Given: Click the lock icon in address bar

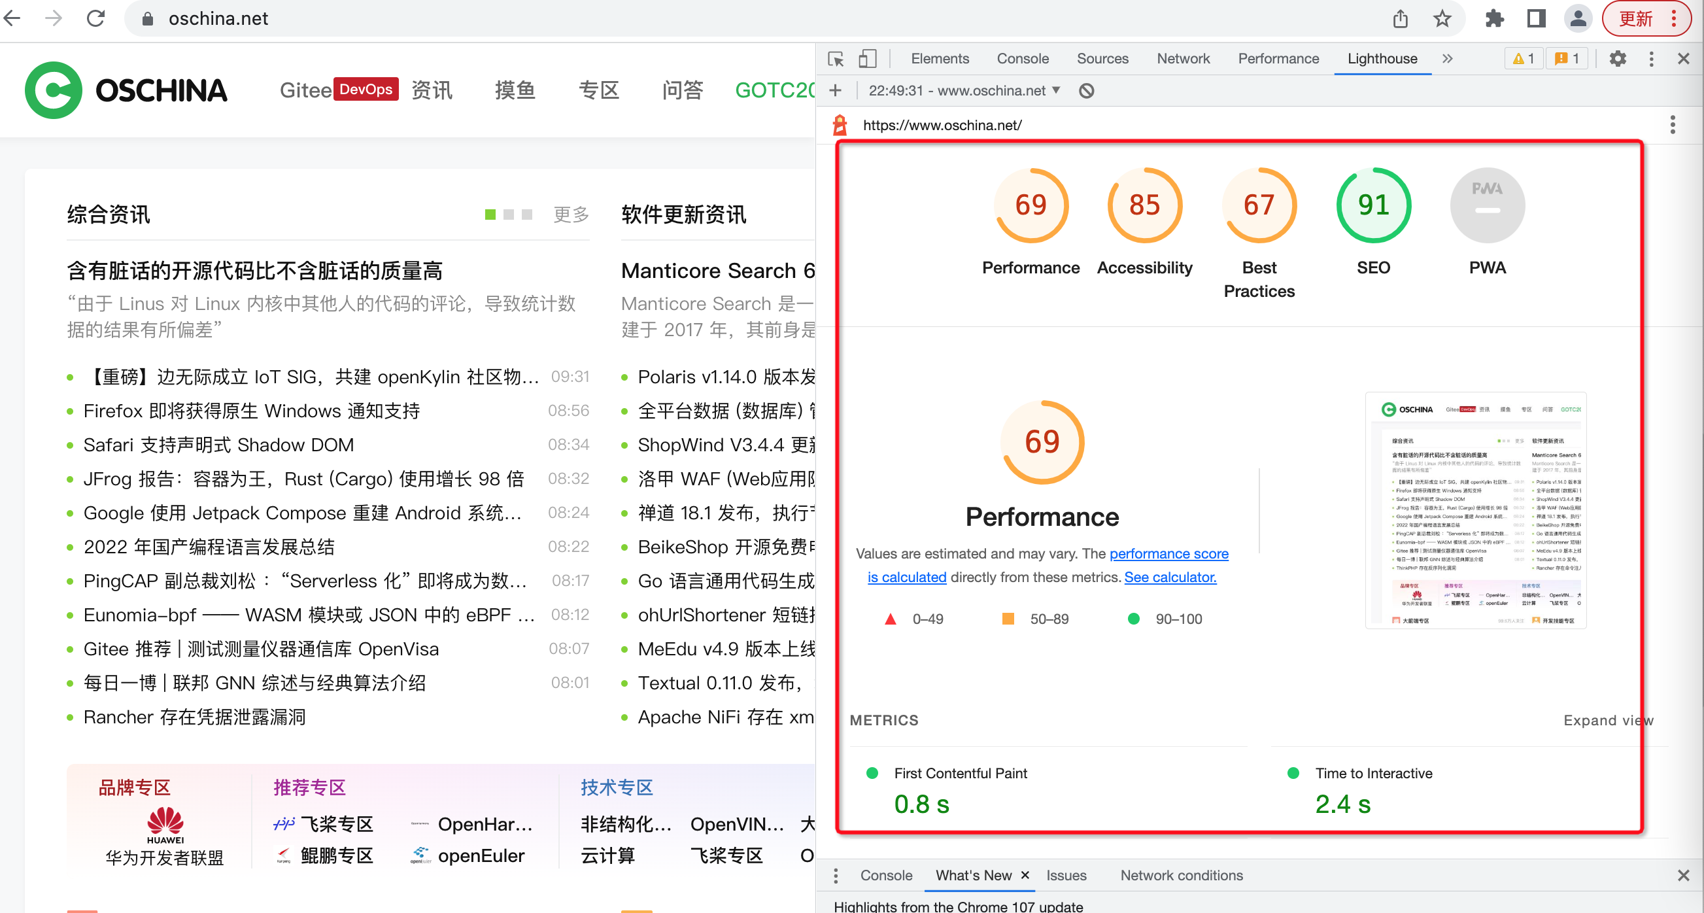Looking at the screenshot, I should click(148, 18).
